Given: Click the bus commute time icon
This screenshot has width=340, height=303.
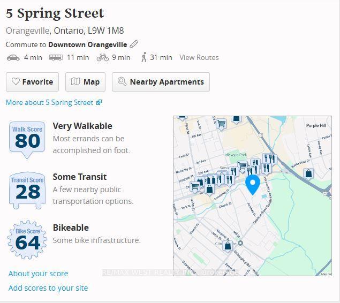Looking at the screenshot, I should point(56,58).
